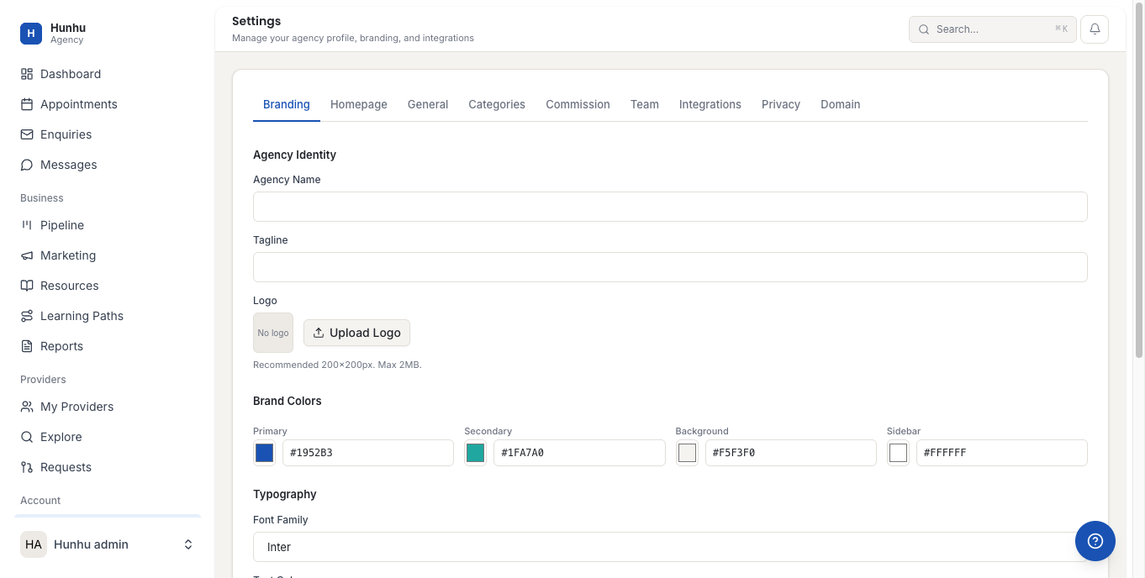Click the page vertical scrollbar
1145x578 pixels.
click(x=1139, y=181)
